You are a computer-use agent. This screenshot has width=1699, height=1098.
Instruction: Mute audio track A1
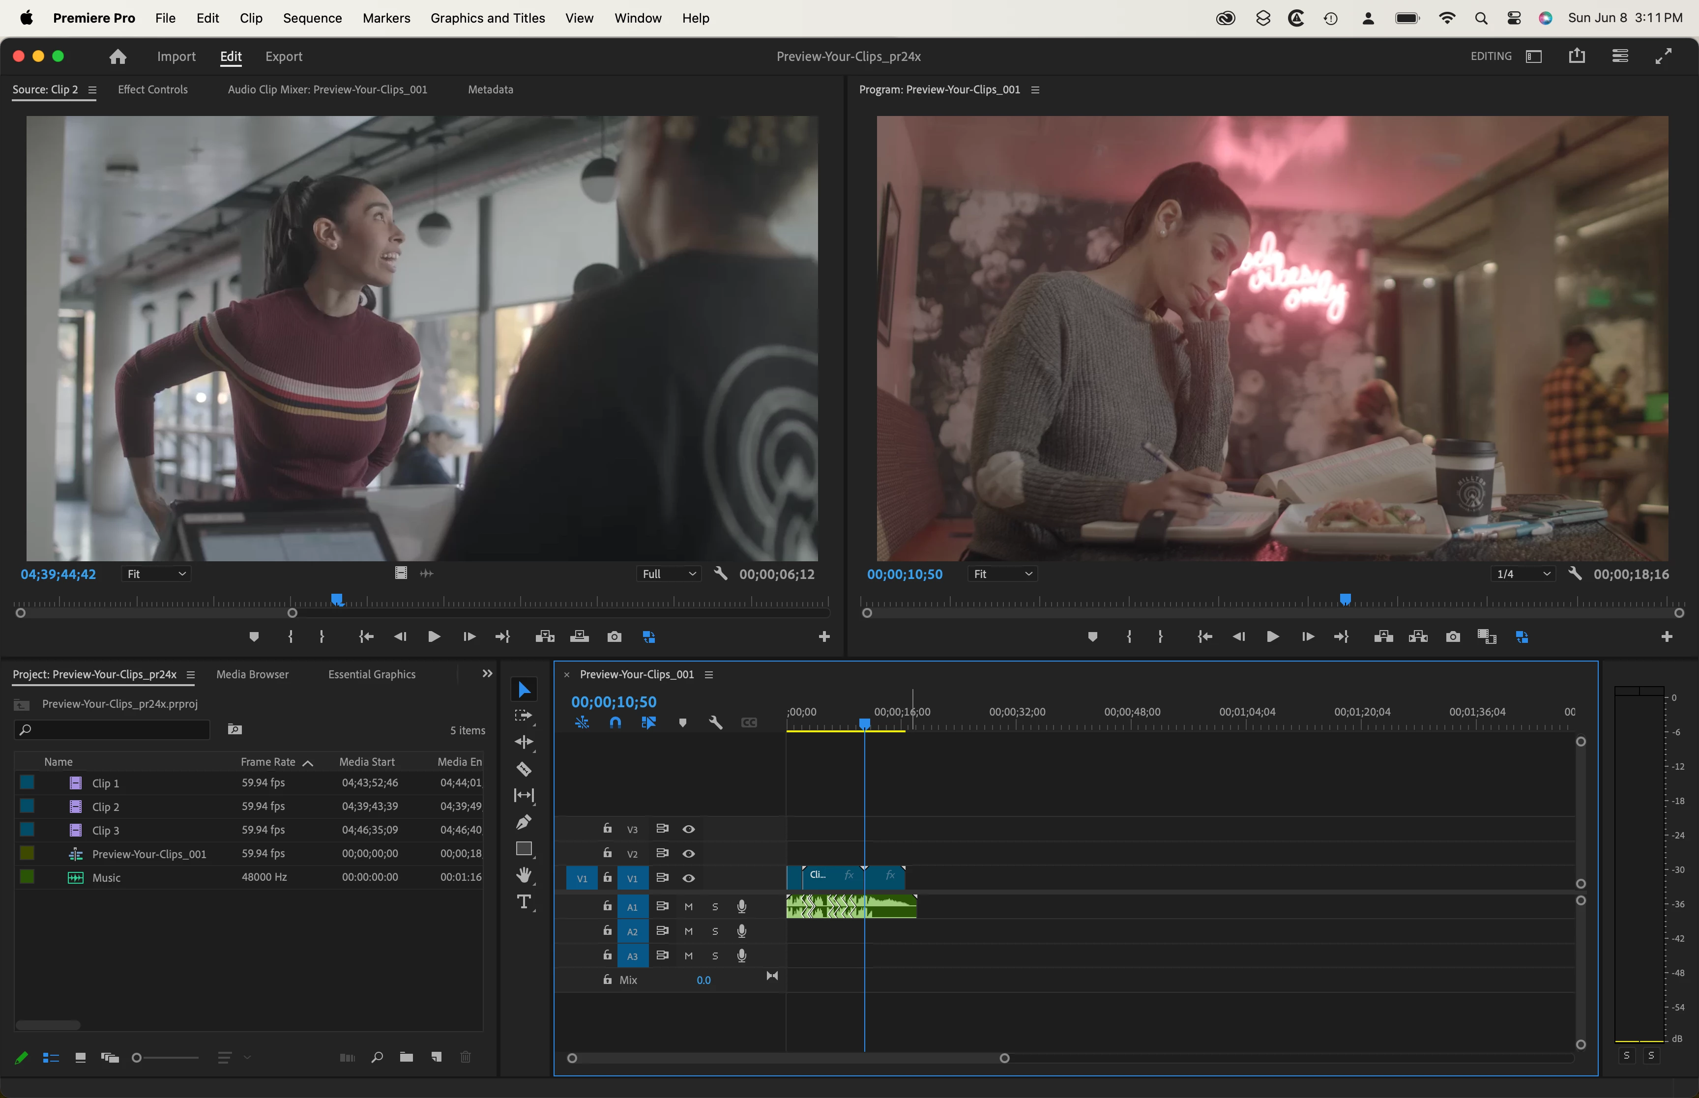689,907
